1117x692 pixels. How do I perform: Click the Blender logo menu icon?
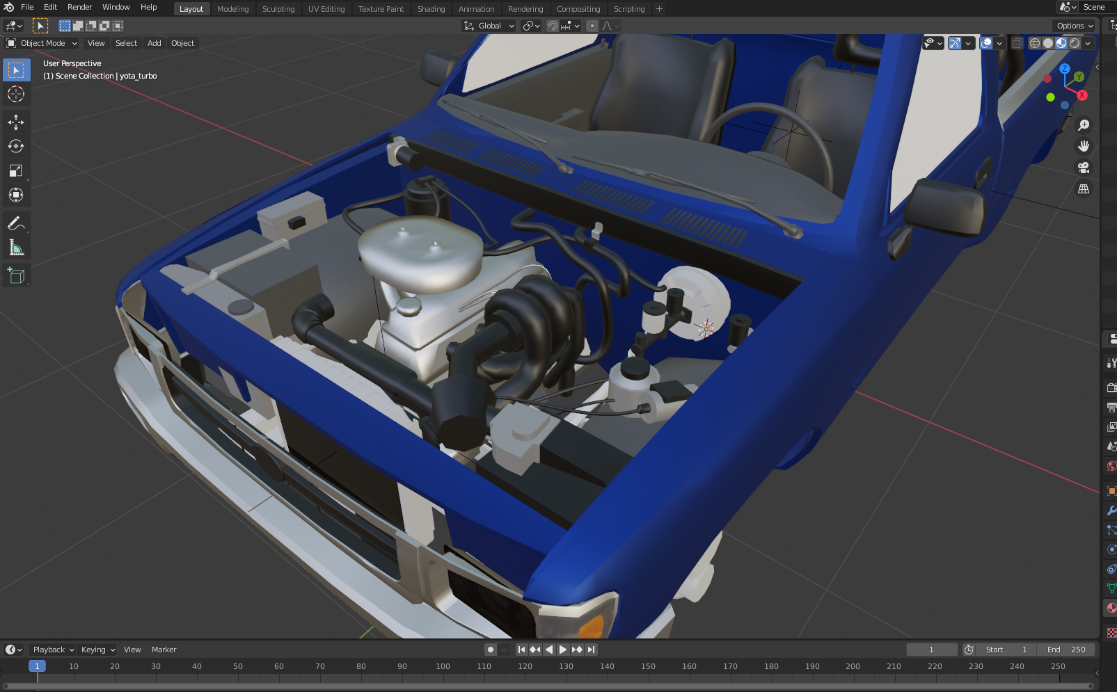click(9, 7)
